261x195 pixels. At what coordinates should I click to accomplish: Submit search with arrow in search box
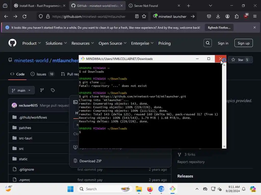[193, 17]
